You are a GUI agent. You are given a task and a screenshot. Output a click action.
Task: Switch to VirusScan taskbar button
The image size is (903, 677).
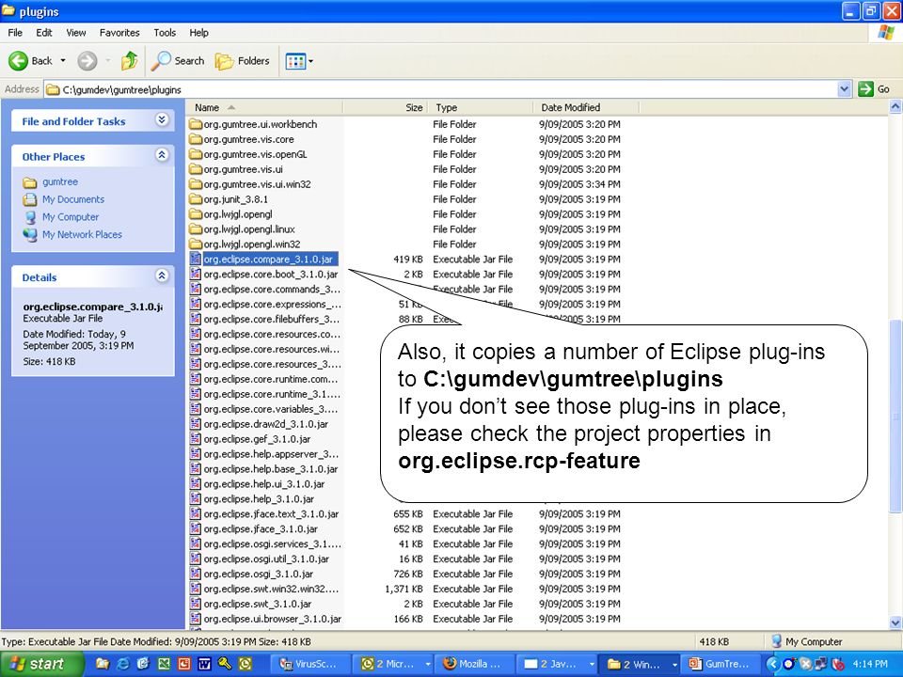[x=311, y=664]
